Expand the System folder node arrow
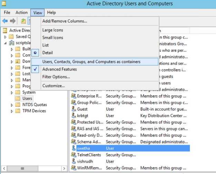Image resolution: width=216 pixels, height=174 pixels. (12, 93)
